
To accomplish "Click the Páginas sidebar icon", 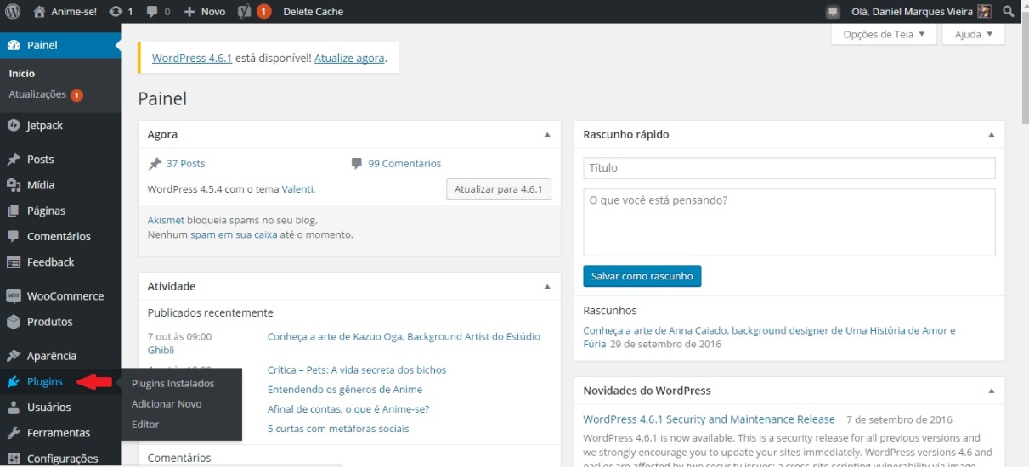I will (x=13, y=211).
